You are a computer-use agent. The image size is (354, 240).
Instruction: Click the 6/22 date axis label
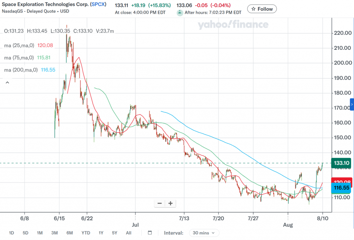click(x=87, y=218)
